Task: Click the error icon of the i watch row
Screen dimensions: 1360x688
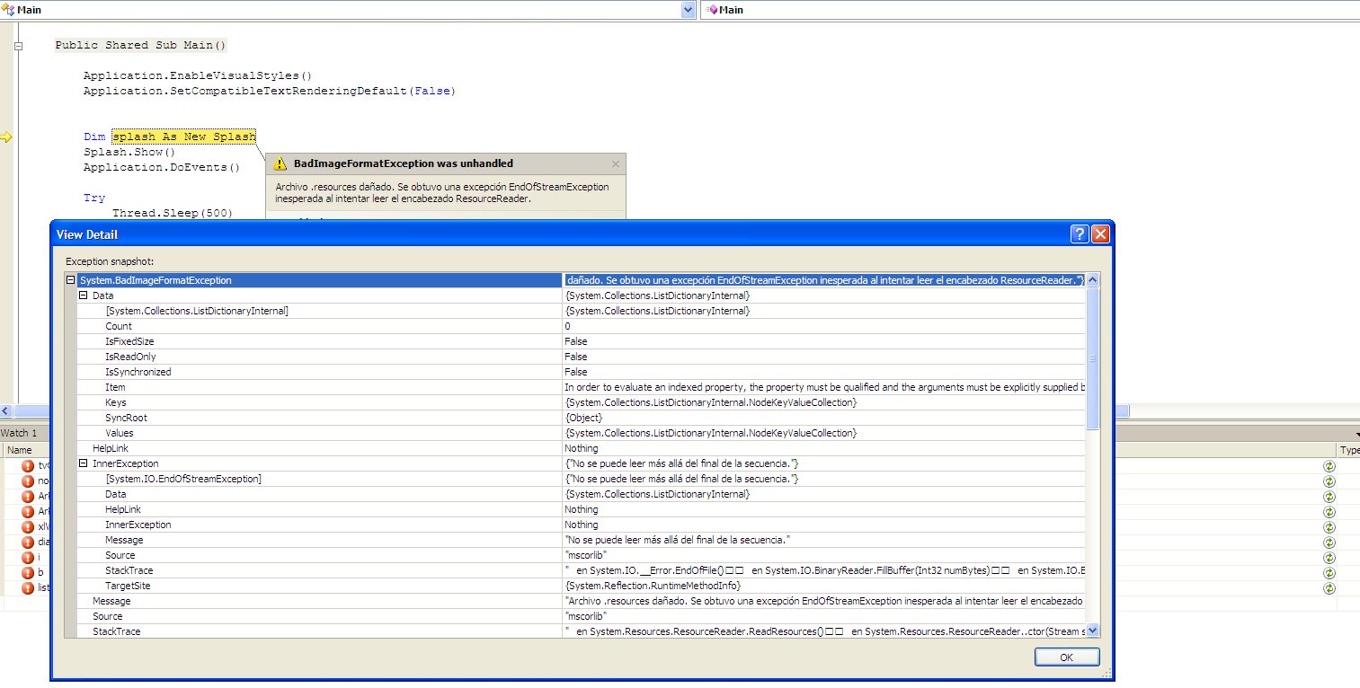Action: coord(28,558)
